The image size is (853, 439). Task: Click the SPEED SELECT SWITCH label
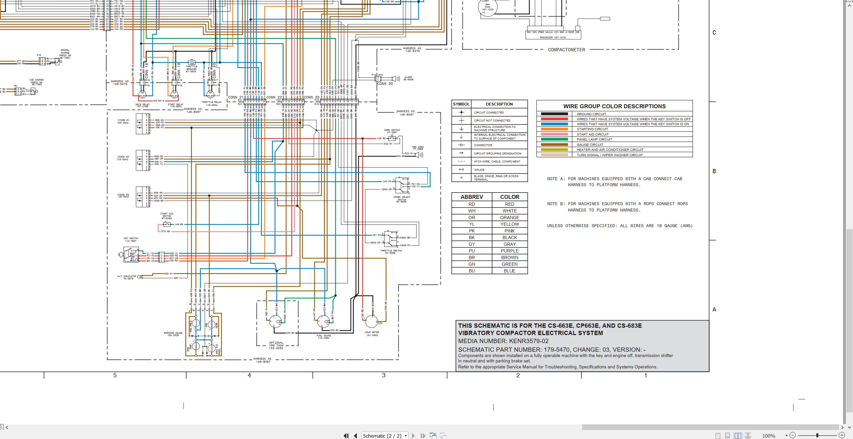click(402, 199)
